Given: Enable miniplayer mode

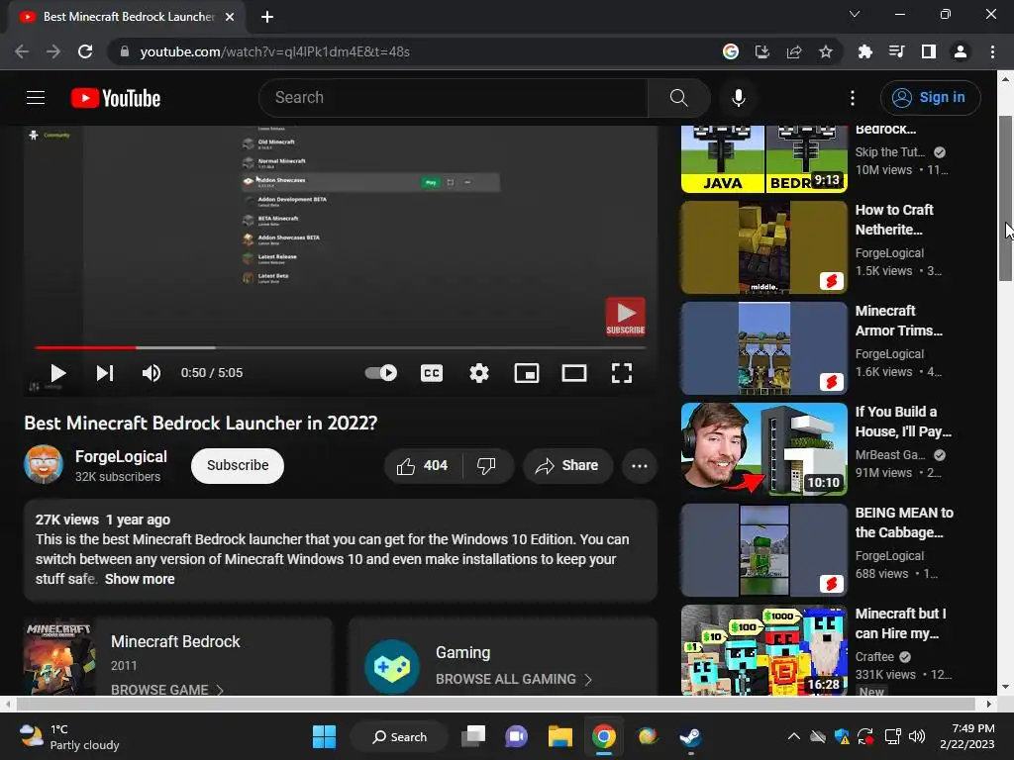Looking at the screenshot, I should click(x=527, y=373).
